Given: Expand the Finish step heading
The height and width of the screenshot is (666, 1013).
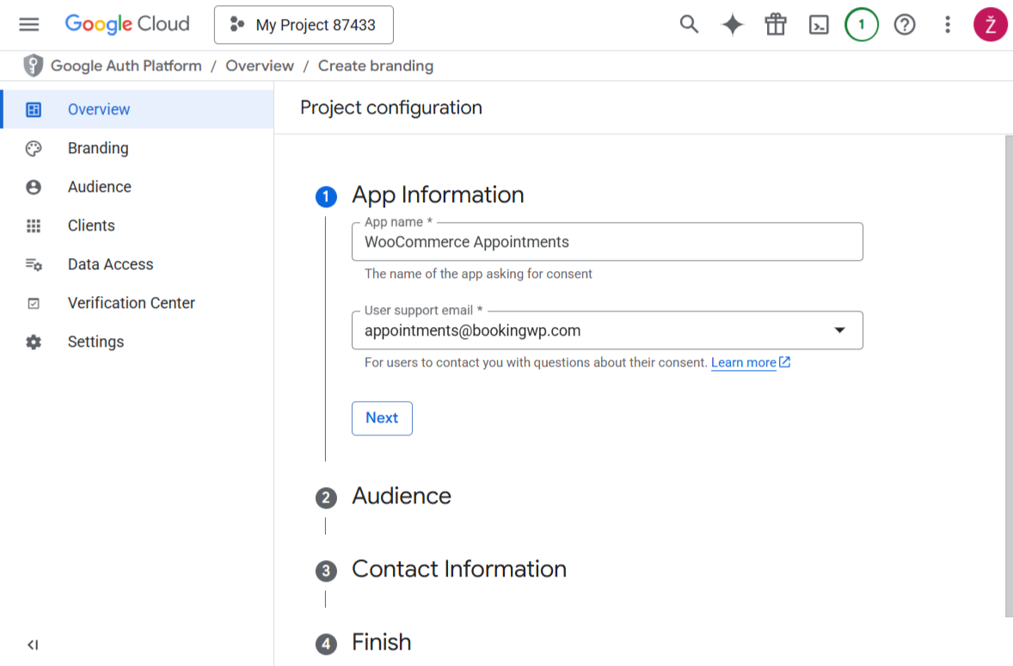Looking at the screenshot, I should [x=381, y=642].
